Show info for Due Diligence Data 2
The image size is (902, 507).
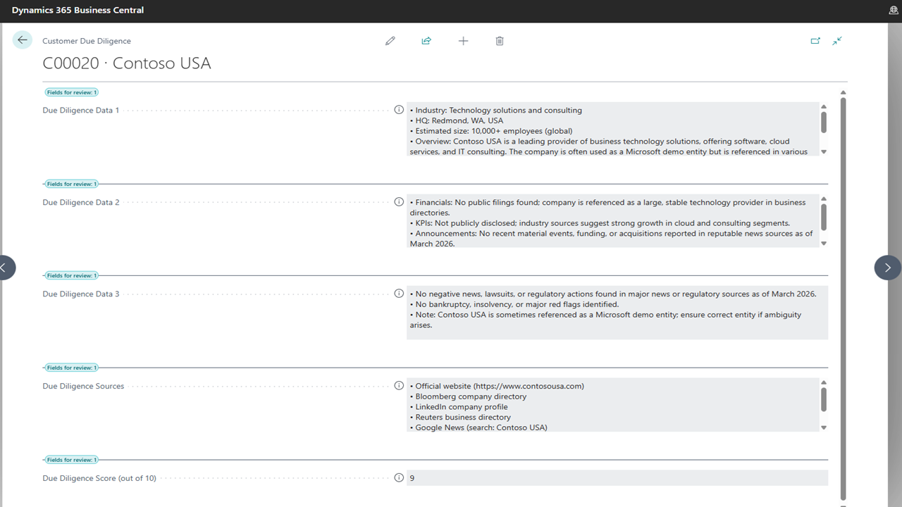click(399, 202)
